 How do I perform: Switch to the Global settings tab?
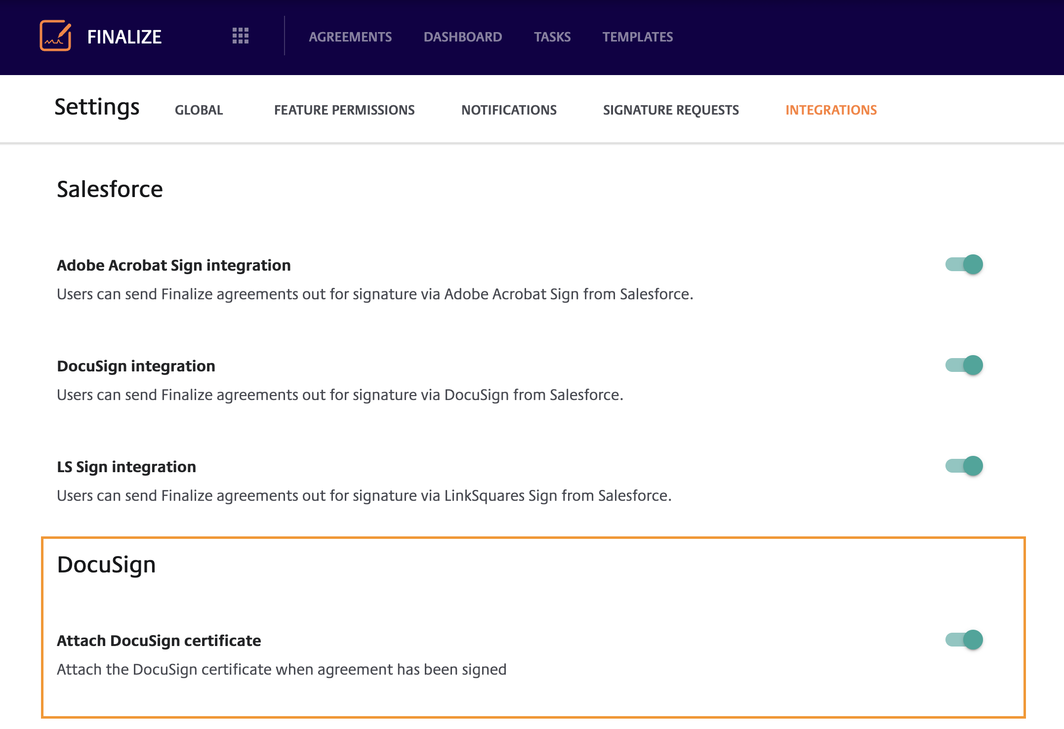click(199, 110)
